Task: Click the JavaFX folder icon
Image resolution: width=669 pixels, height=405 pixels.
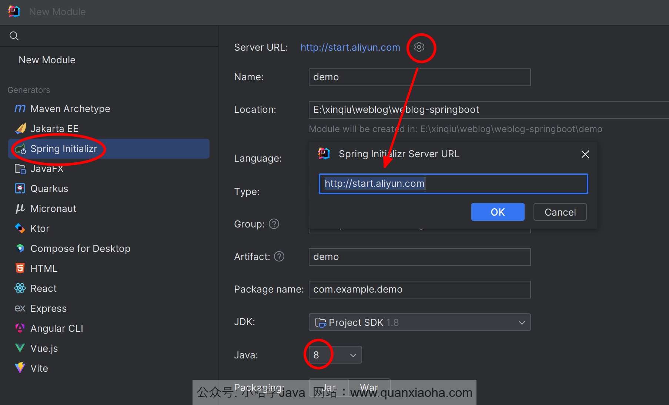Action: 20,169
